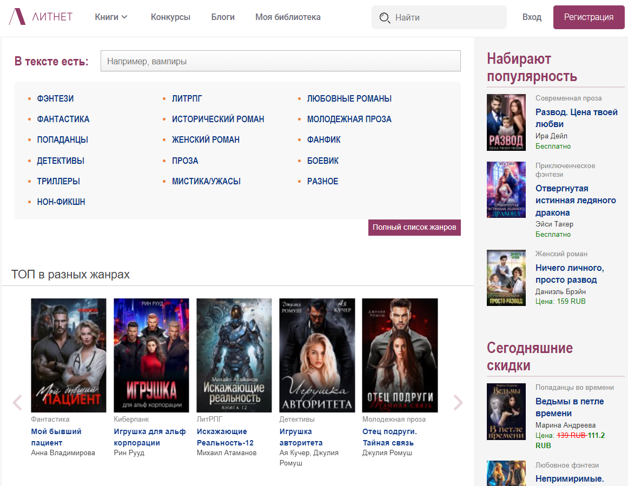Open title link Искажающие Реальность-12
This screenshot has width=628, height=486.
click(224, 437)
